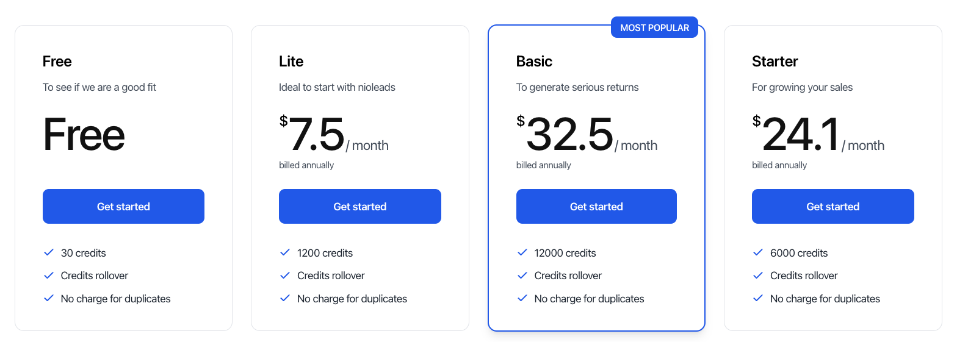Click the large Free price text
Image resolution: width=957 pixels, height=342 pixels.
[84, 135]
